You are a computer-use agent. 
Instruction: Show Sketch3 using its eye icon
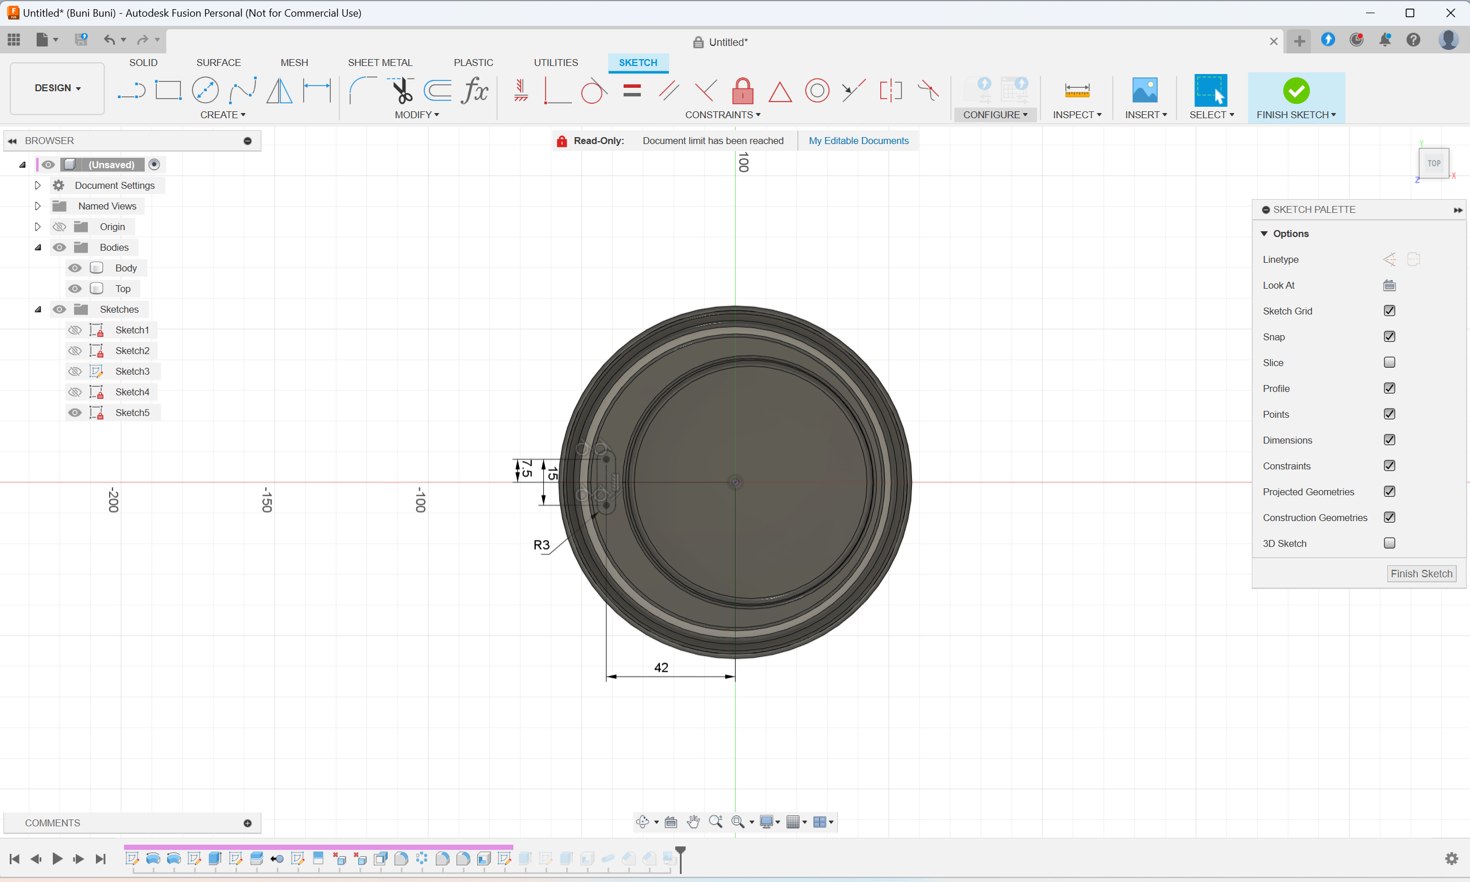point(75,371)
